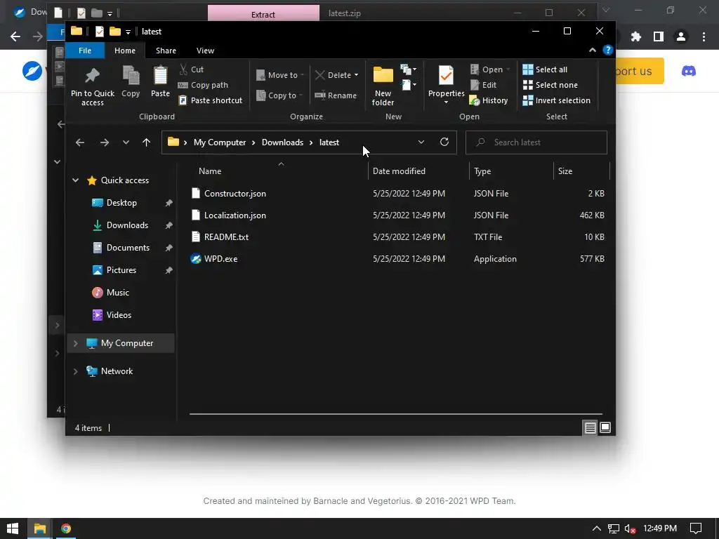Select Localization.json file

coord(235,215)
